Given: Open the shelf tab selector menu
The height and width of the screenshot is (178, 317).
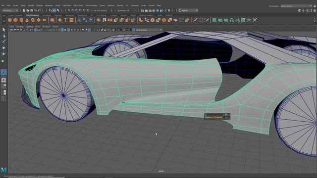Looking at the screenshot, I should click(3, 15).
